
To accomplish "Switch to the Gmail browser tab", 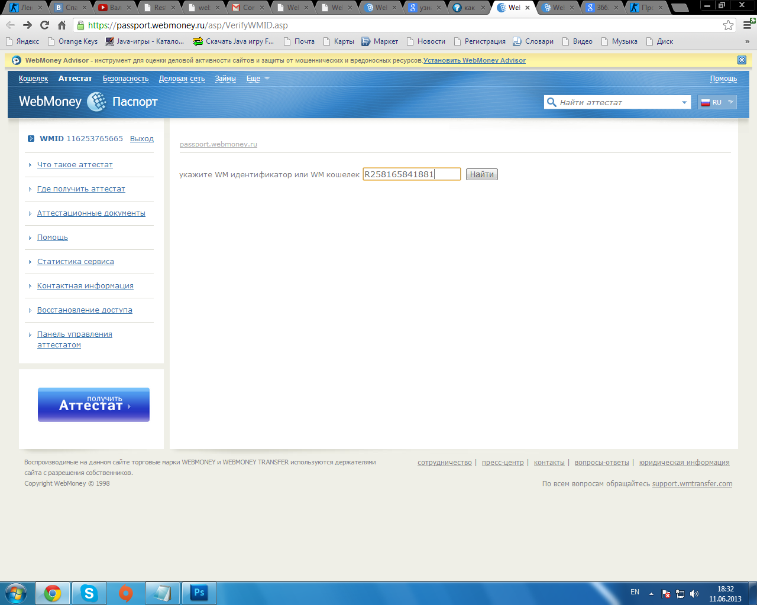I will tap(248, 8).
